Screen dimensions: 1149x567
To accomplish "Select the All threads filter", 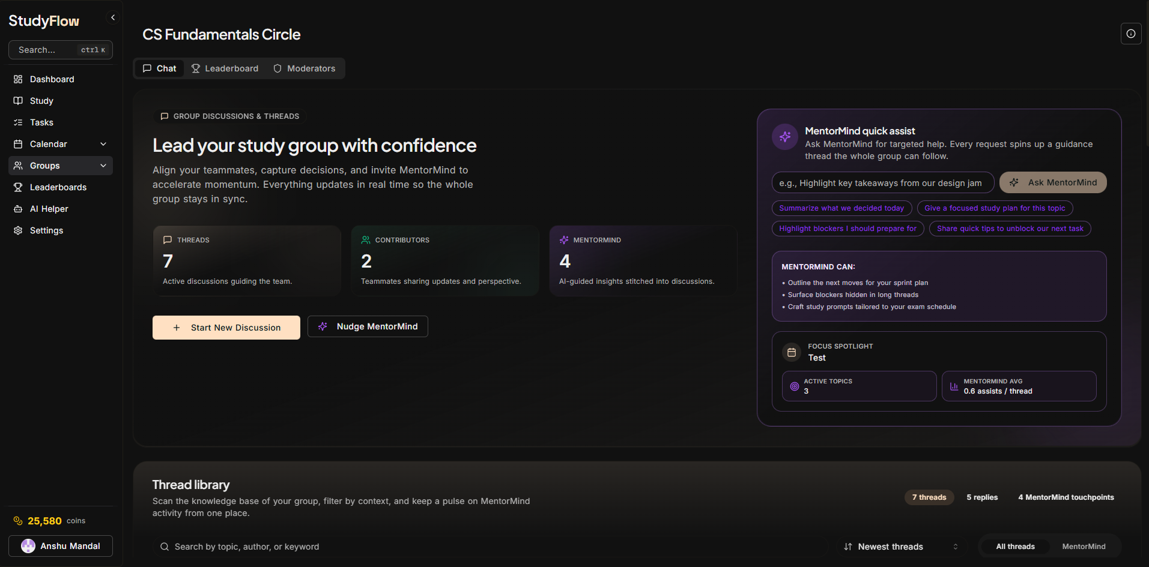I will pos(1015,546).
